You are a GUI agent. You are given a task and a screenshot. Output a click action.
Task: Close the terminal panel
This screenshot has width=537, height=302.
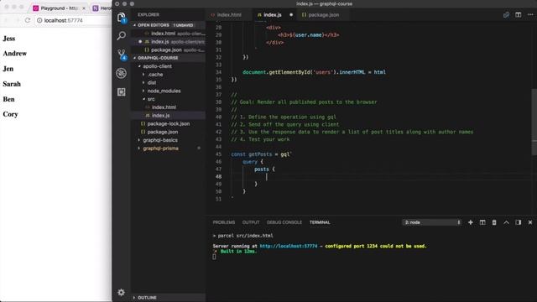[530, 222]
